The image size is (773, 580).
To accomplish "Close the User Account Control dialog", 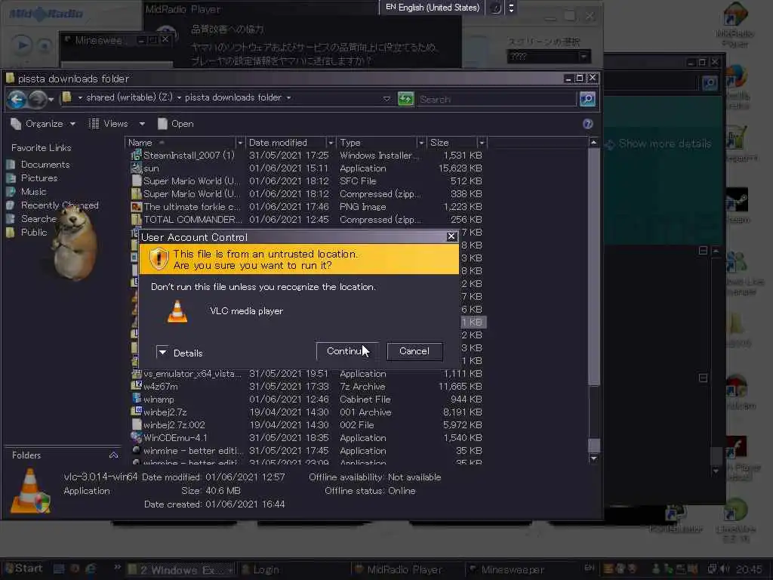I will (x=451, y=236).
